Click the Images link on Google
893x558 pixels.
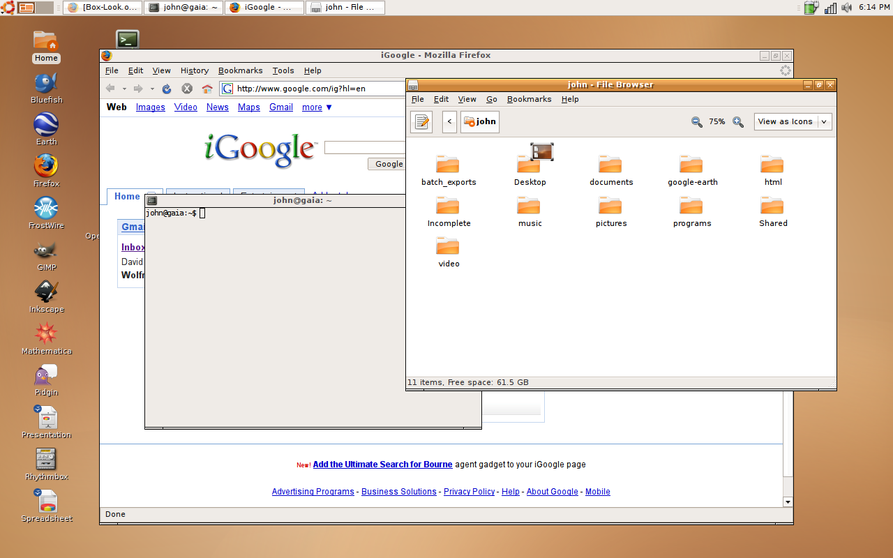pyautogui.click(x=151, y=107)
